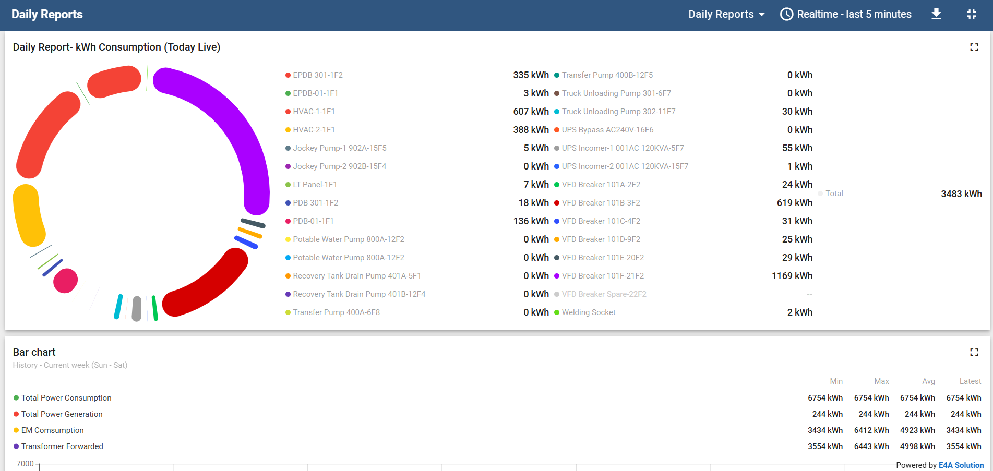Expand the Bar chart widget to fullscreen
Screen dimensions: 993x471
click(974, 353)
